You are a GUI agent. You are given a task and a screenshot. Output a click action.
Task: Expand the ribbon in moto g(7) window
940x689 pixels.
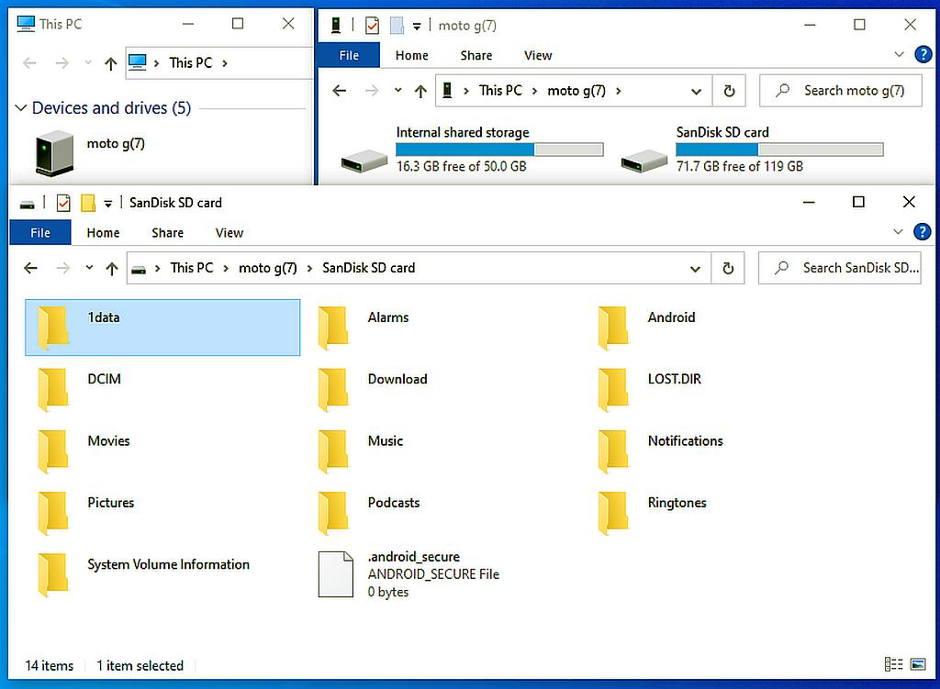[900, 54]
